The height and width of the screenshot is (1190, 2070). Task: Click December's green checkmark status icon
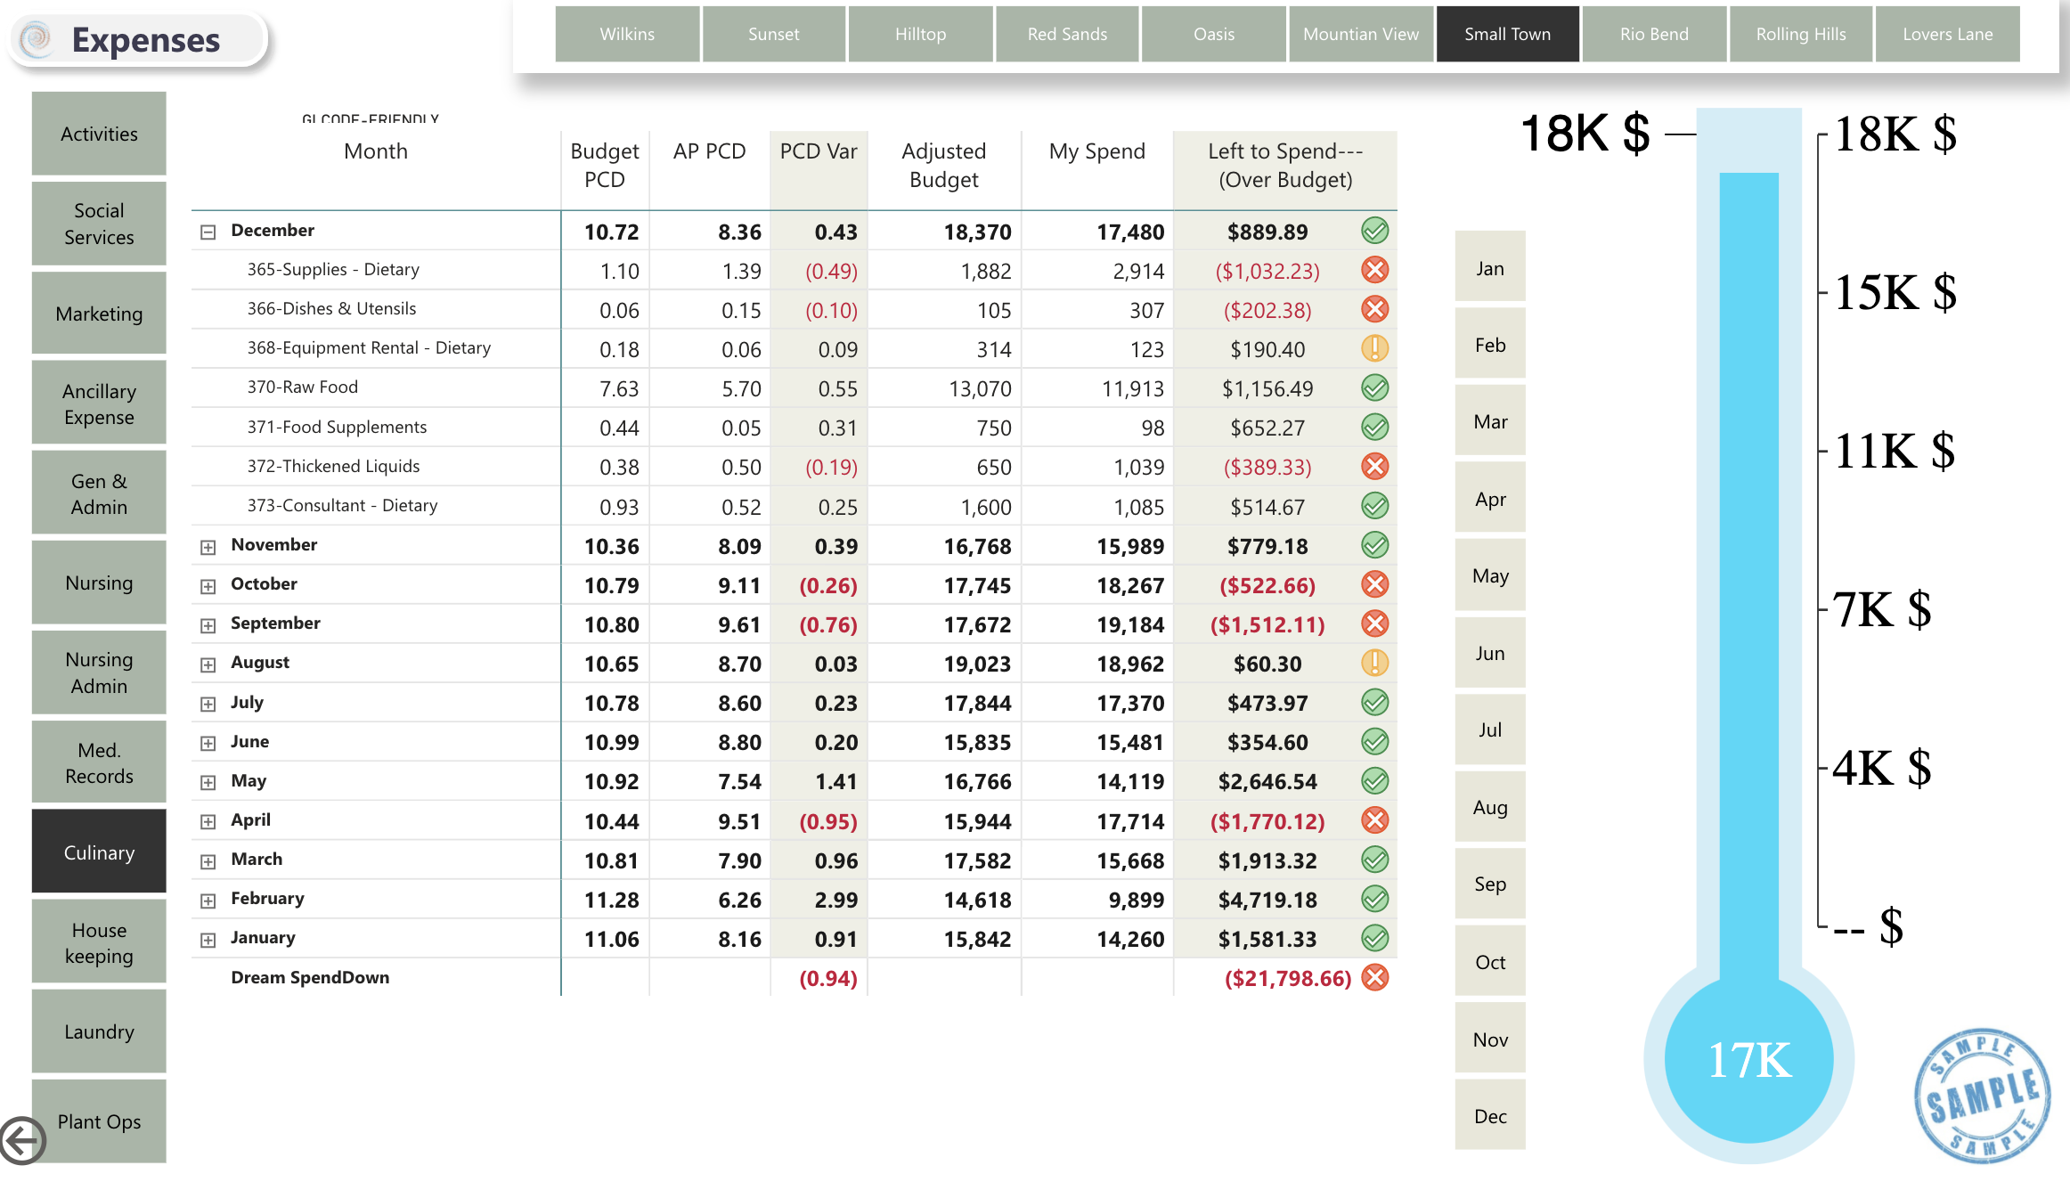(x=1374, y=232)
